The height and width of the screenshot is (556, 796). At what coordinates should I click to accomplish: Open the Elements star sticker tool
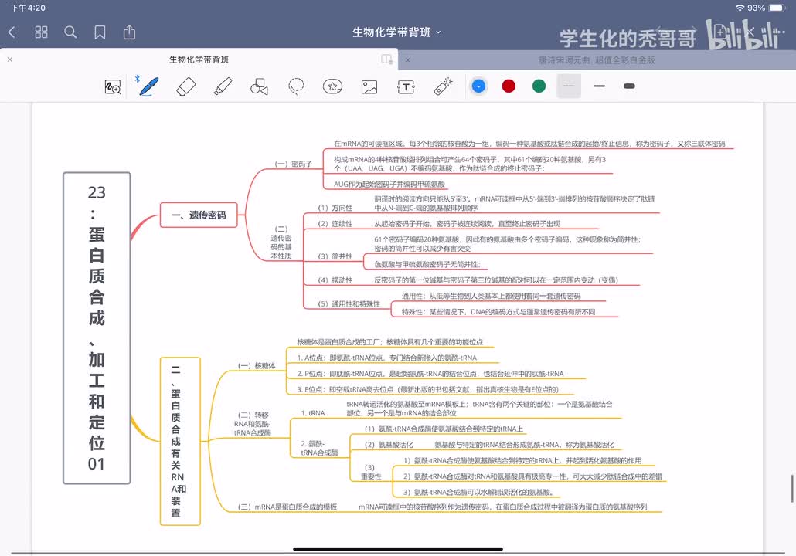coord(332,86)
